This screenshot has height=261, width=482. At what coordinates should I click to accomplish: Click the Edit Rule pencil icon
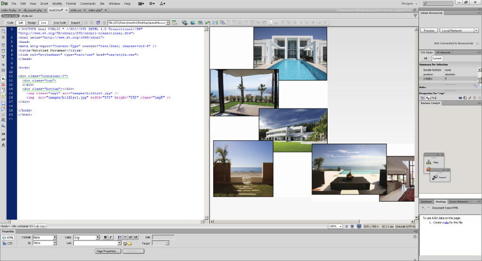click(470, 98)
